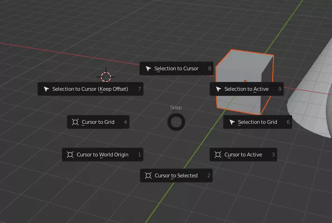Click the arrow icon beside Selection to Active
The width and height of the screenshot is (332, 223).
click(218, 89)
